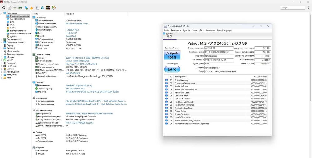Viewport: 312px width, 158px height.
Task: Open Теми menu in CrystalDiskInfo
Action: point(195,30)
